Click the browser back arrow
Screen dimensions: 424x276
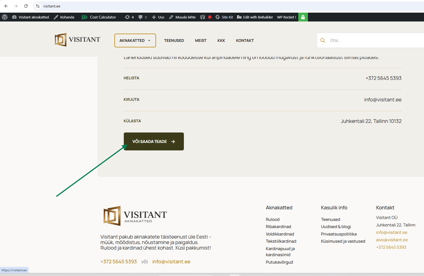(6, 6)
